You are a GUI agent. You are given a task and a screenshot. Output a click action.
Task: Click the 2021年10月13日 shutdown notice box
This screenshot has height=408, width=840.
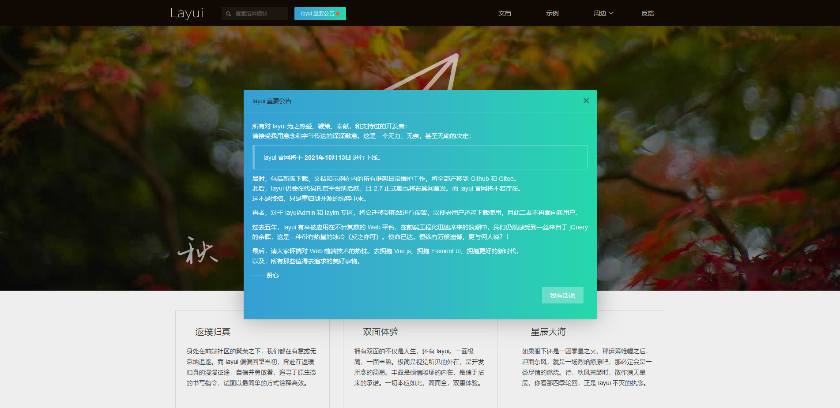420,157
